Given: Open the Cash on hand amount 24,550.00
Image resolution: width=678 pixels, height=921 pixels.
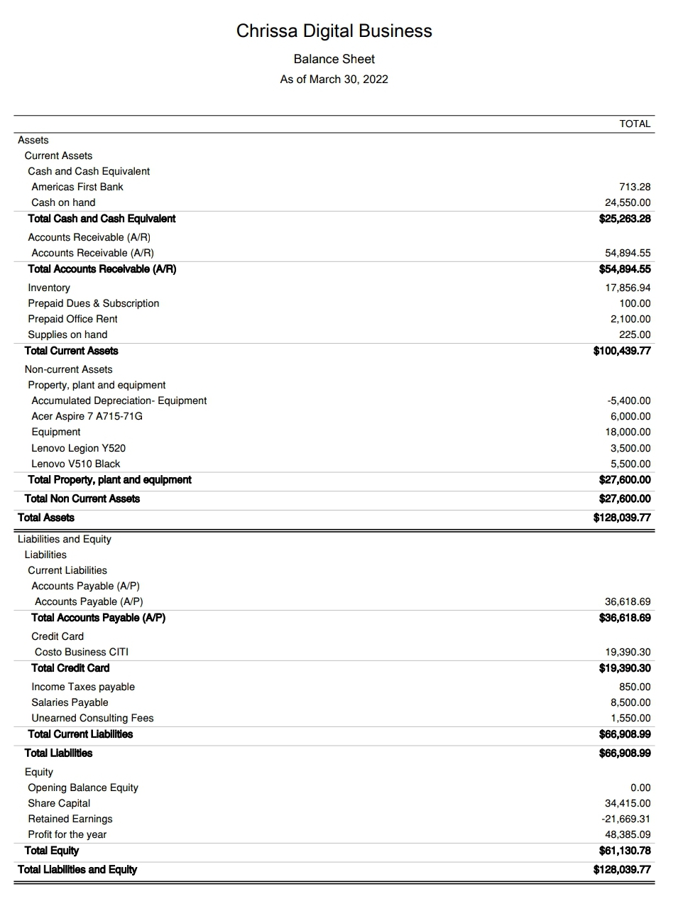Looking at the screenshot, I should click(628, 202).
